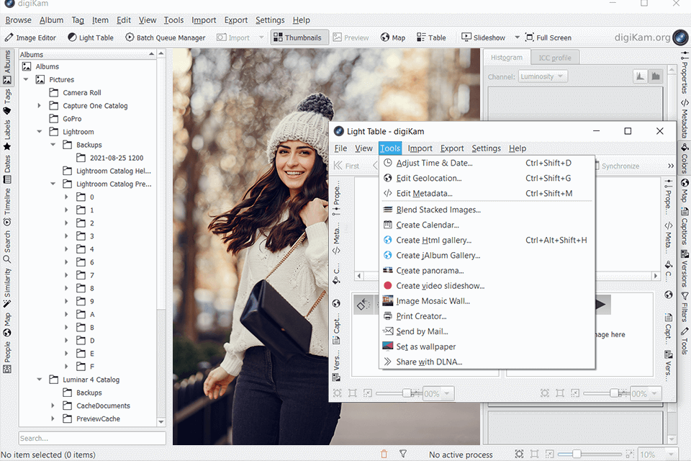Expand the Capture One Catalog folder

pos(39,106)
